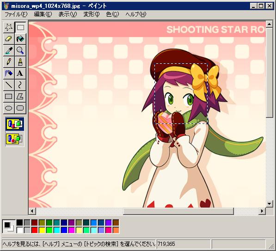Choose the Curve tool
276x251 pixels.
click(20, 85)
